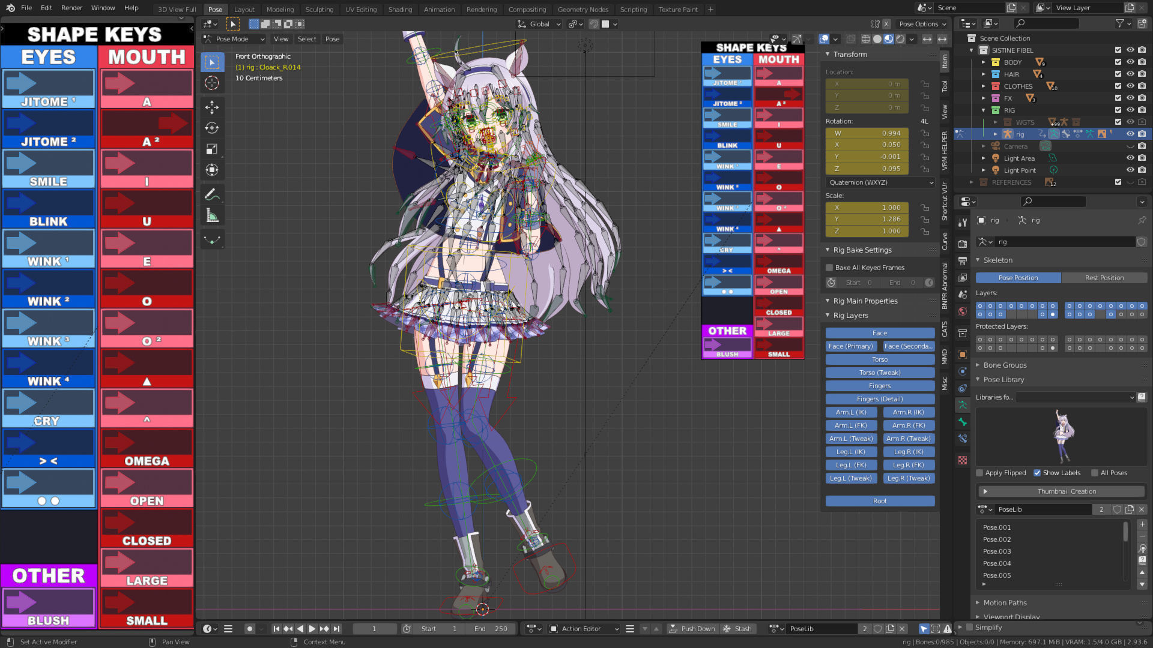This screenshot has height=648, width=1153.
Task: Enable All Poses checkbox
Action: point(1095,473)
